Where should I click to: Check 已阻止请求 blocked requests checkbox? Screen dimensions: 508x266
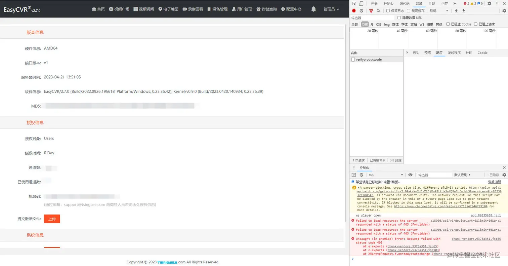click(475, 24)
